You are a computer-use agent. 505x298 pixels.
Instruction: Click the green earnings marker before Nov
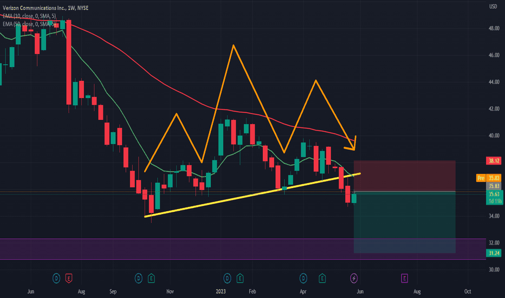151,278
